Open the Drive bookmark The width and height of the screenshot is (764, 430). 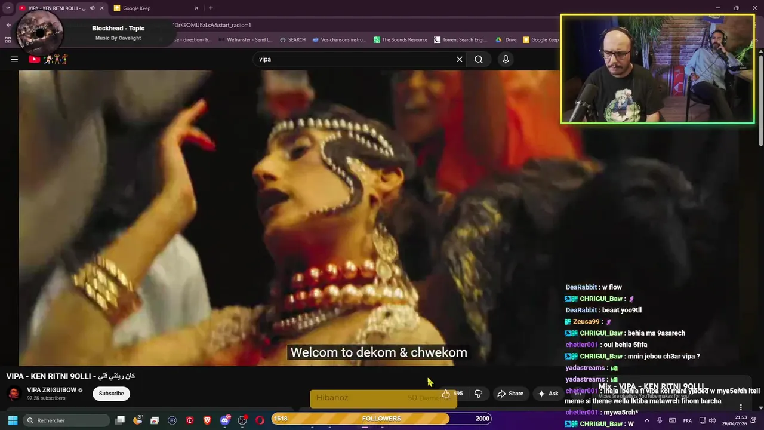coord(506,40)
